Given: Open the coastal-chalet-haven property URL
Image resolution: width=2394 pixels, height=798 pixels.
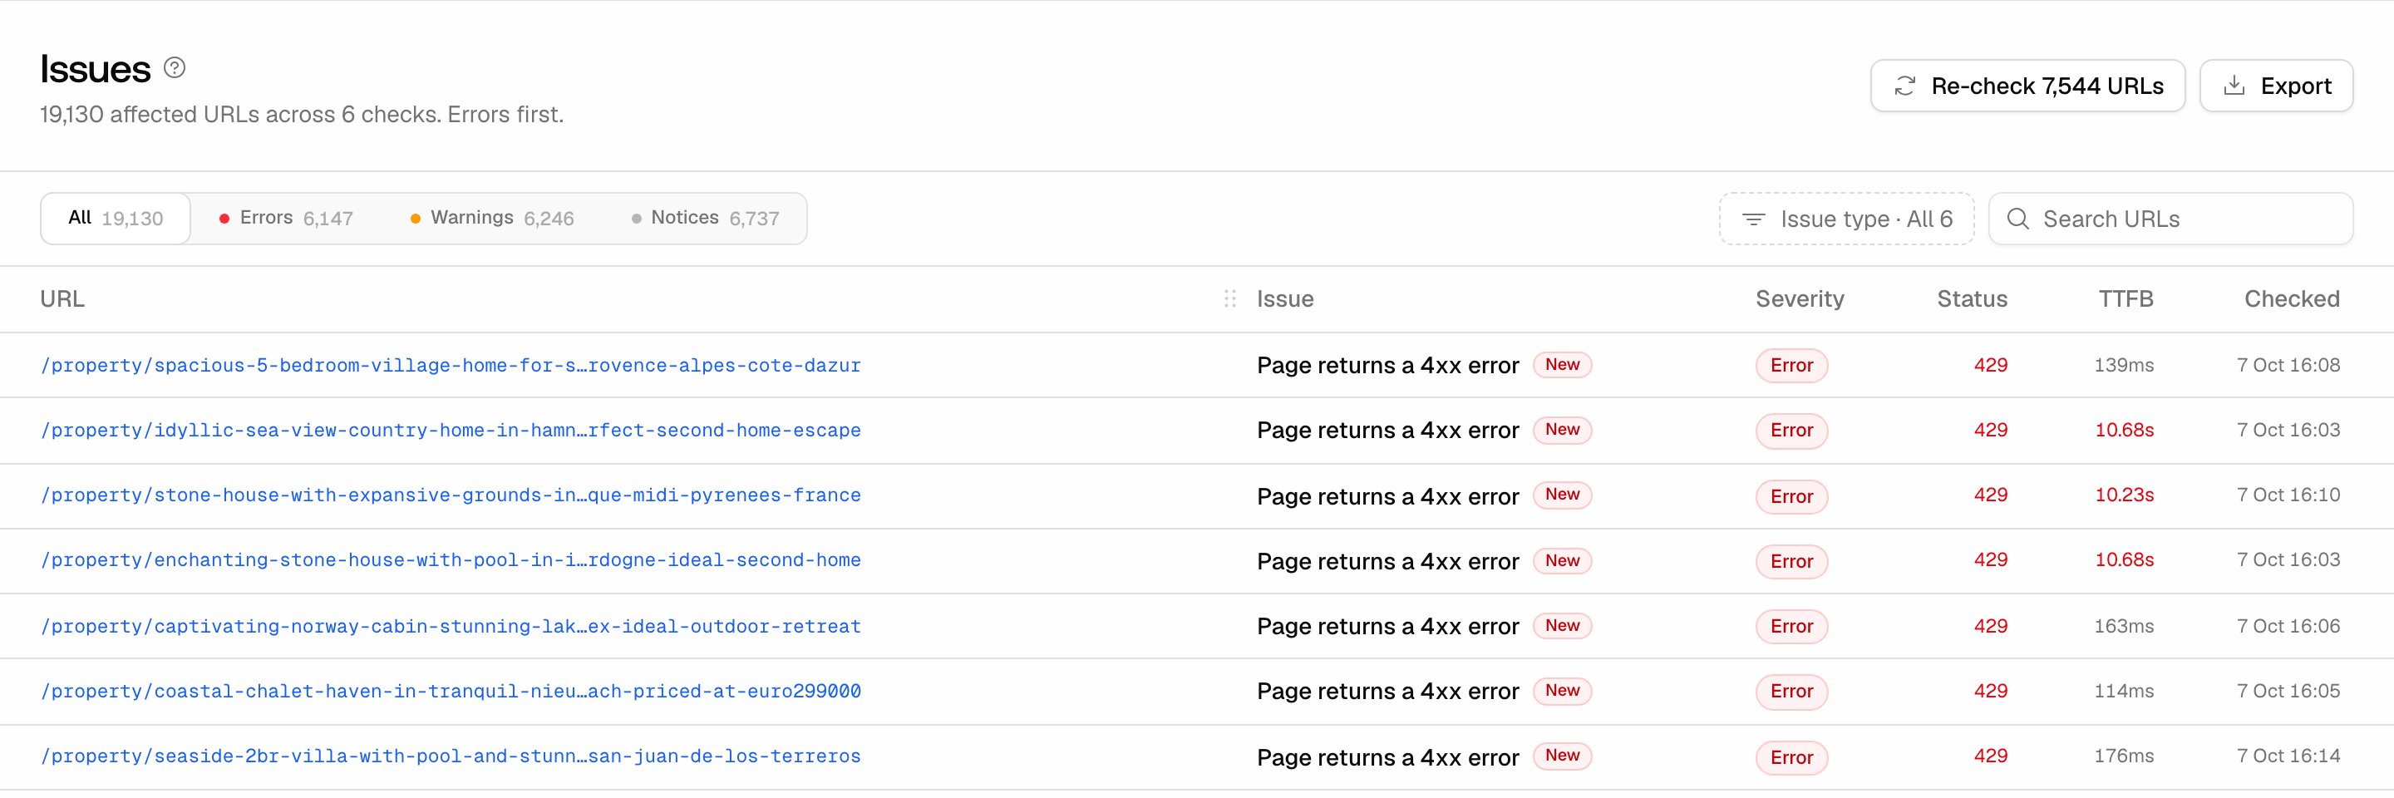Looking at the screenshot, I should pos(451,692).
